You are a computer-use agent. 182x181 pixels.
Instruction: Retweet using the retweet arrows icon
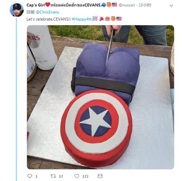53,176
